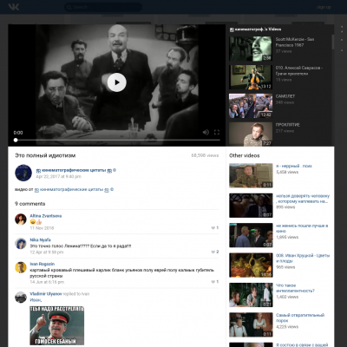Viewport: 347px width, 347px height.
Task: Select the ПРОКЛЯТИЕ title text
Action: pyautogui.click(x=287, y=125)
